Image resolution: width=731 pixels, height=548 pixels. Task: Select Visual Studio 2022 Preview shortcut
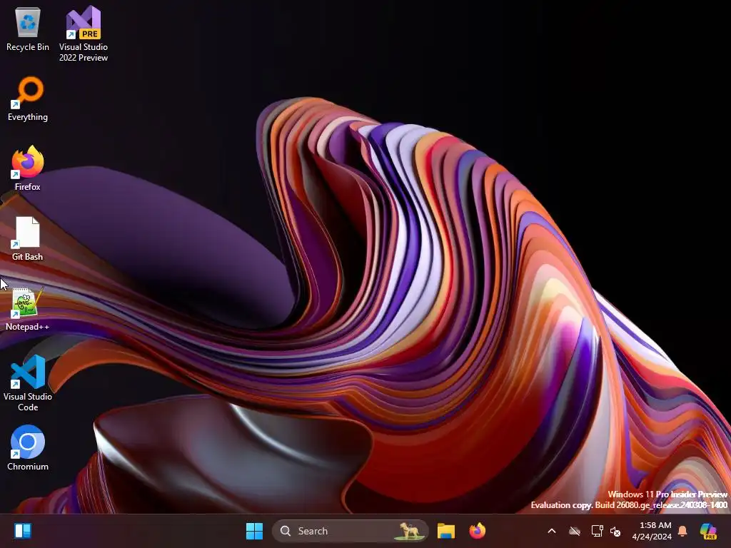coord(84,34)
